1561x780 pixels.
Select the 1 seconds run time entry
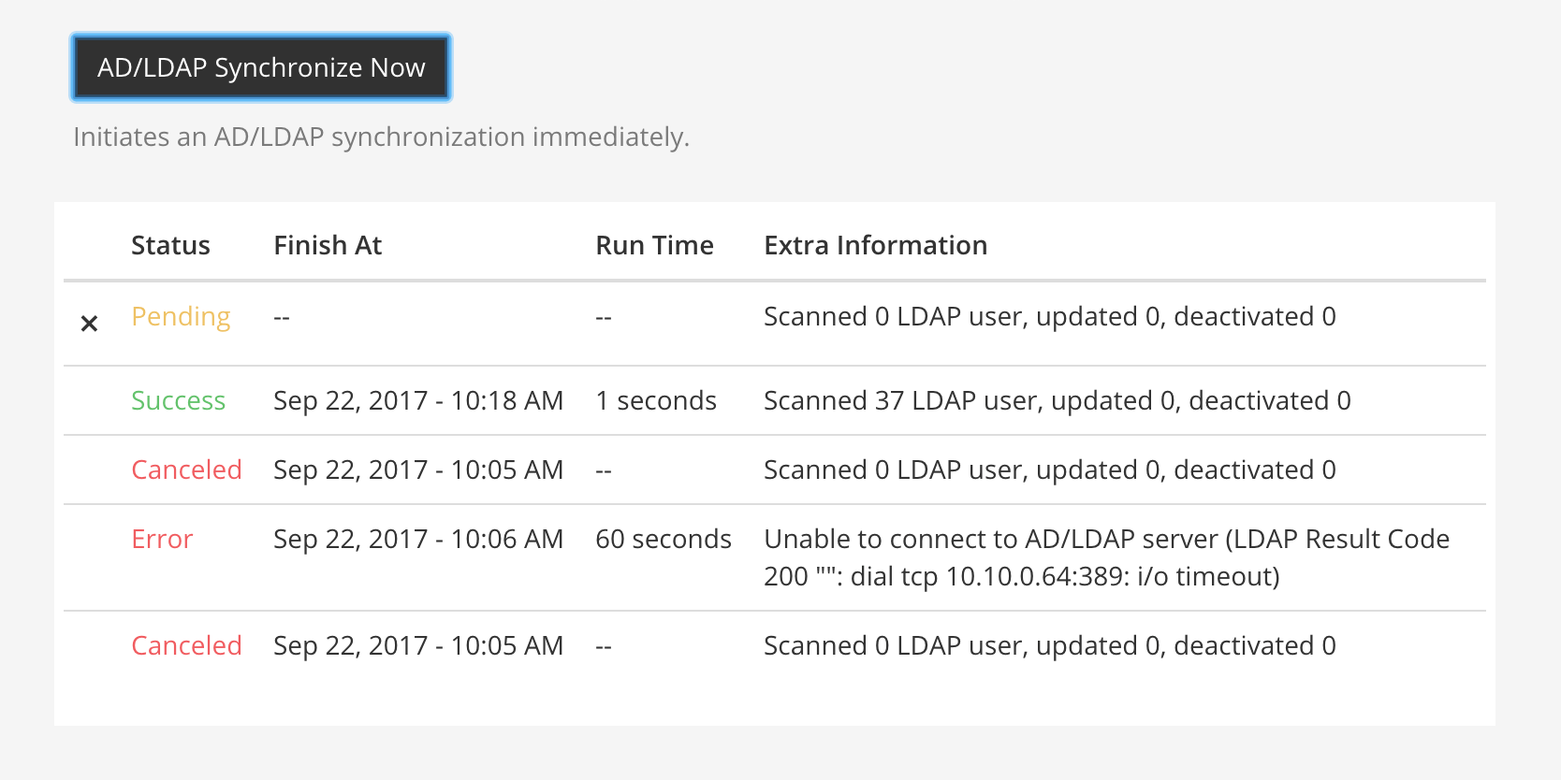[656, 400]
